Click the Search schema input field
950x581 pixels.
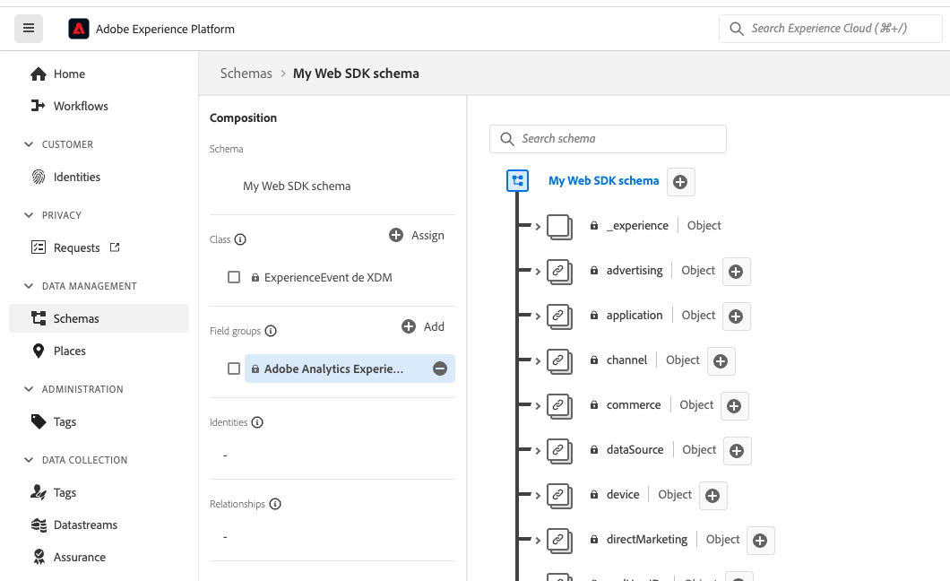pos(618,139)
